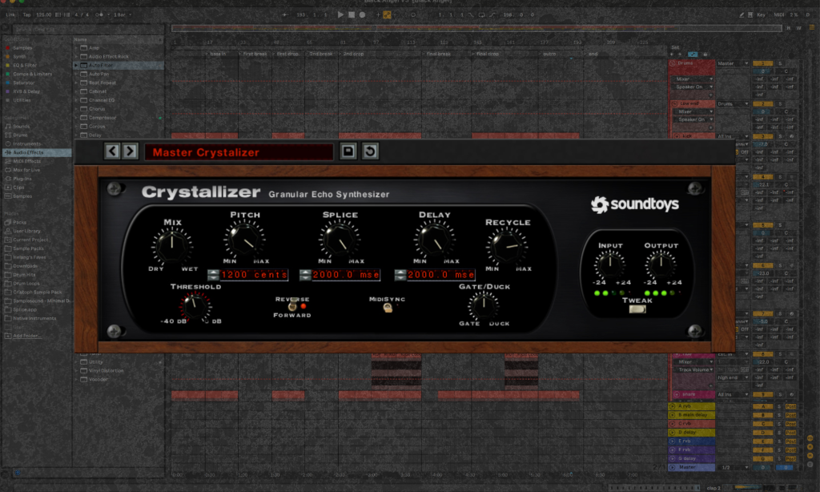Click the Tweak button
820x492 pixels.
pyautogui.click(x=637, y=310)
